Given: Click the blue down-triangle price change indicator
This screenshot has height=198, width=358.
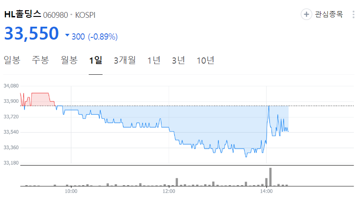Looking at the screenshot, I should tap(67, 35).
